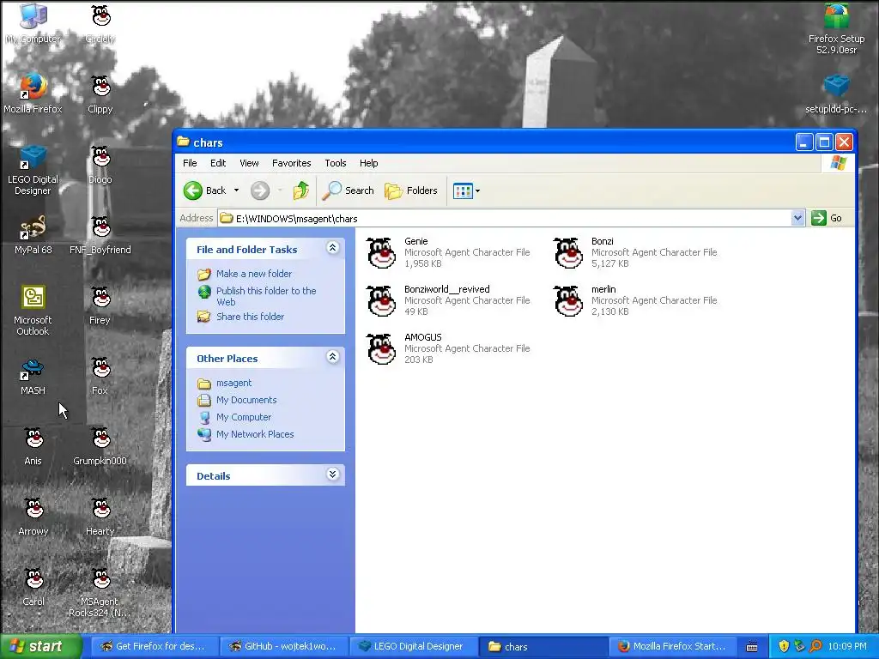
Task: Select the MASH desktop shortcut
Action: (33, 377)
